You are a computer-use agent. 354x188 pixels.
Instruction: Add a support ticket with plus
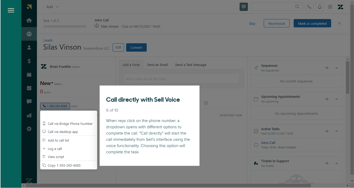(327, 163)
